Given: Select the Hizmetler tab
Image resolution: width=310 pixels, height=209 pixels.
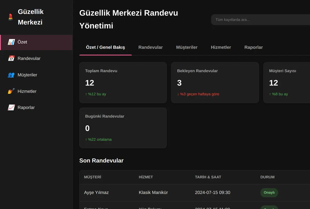Looking at the screenshot, I should click(x=221, y=47).
